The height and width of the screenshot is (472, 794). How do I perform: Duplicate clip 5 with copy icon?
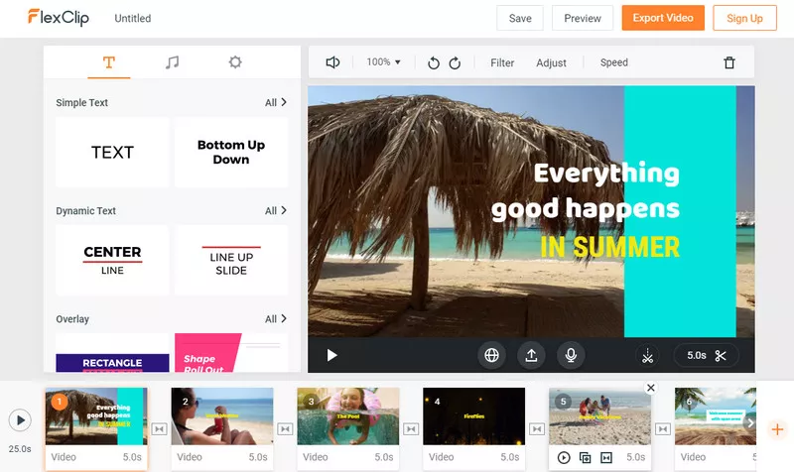pos(585,458)
